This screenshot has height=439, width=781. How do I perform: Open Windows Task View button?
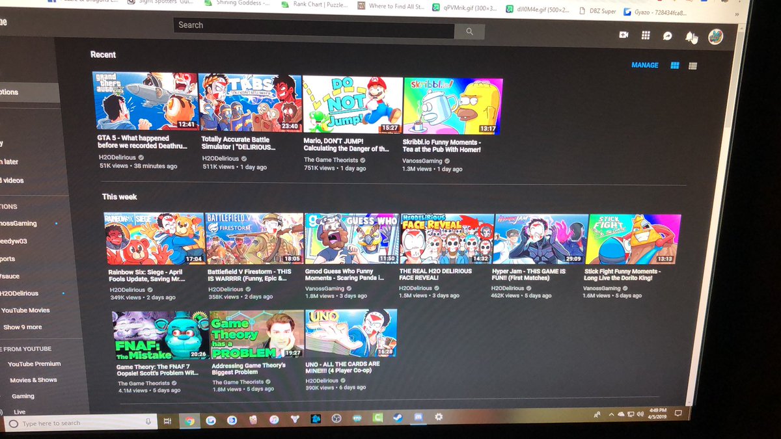coord(167,421)
